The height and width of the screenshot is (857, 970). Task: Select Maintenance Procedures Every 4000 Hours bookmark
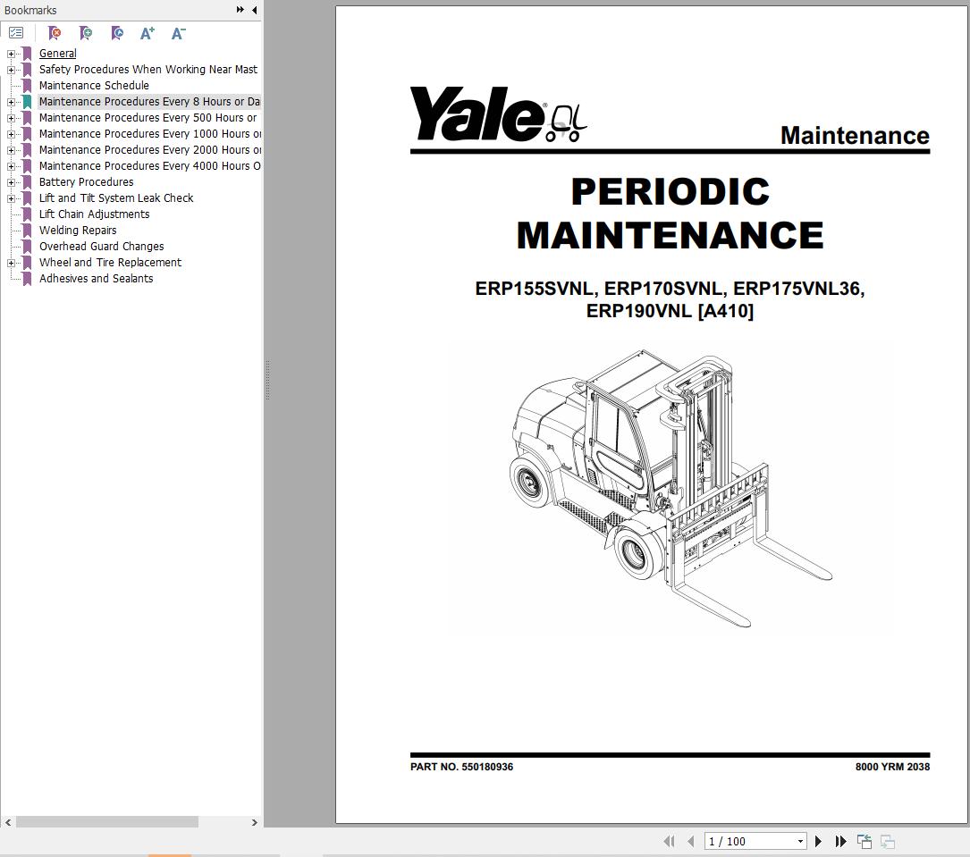click(x=149, y=165)
